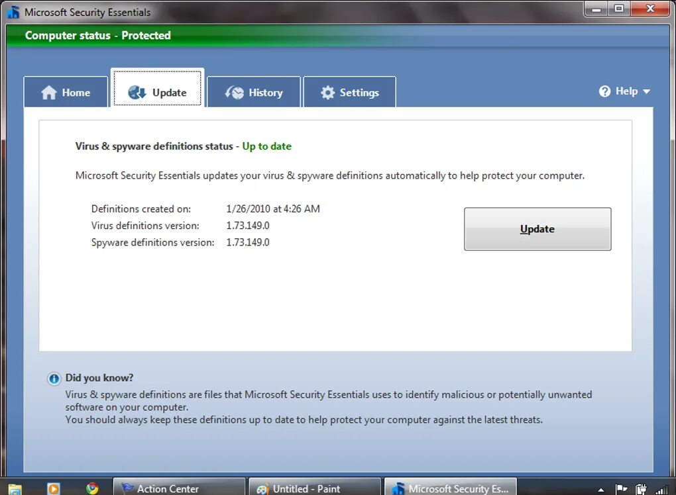Image resolution: width=676 pixels, height=495 pixels.
Task: Click the Definitions created on date value
Action: click(x=273, y=208)
